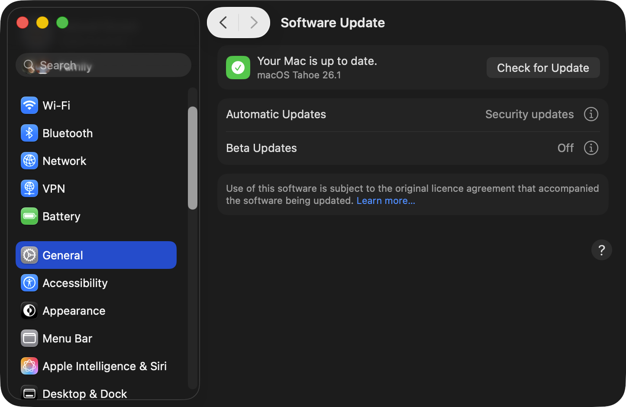The width and height of the screenshot is (626, 407).
Task: Click the Apple Intelligence & Siri icon
Action: (x=29, y=366)
